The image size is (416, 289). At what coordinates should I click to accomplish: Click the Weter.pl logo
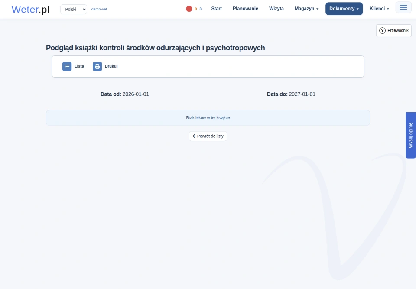pos(30,9)
